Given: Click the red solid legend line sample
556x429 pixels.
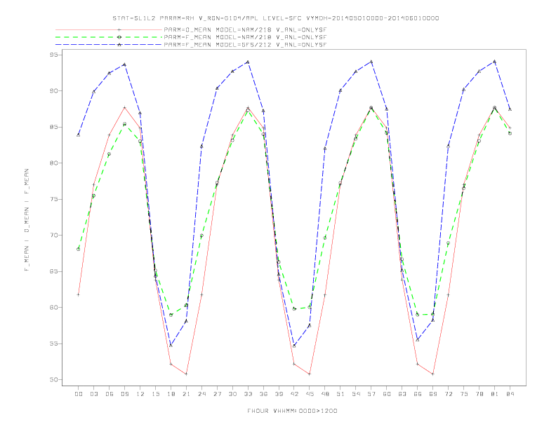Looking at the screenshot, I should (109, 29).
